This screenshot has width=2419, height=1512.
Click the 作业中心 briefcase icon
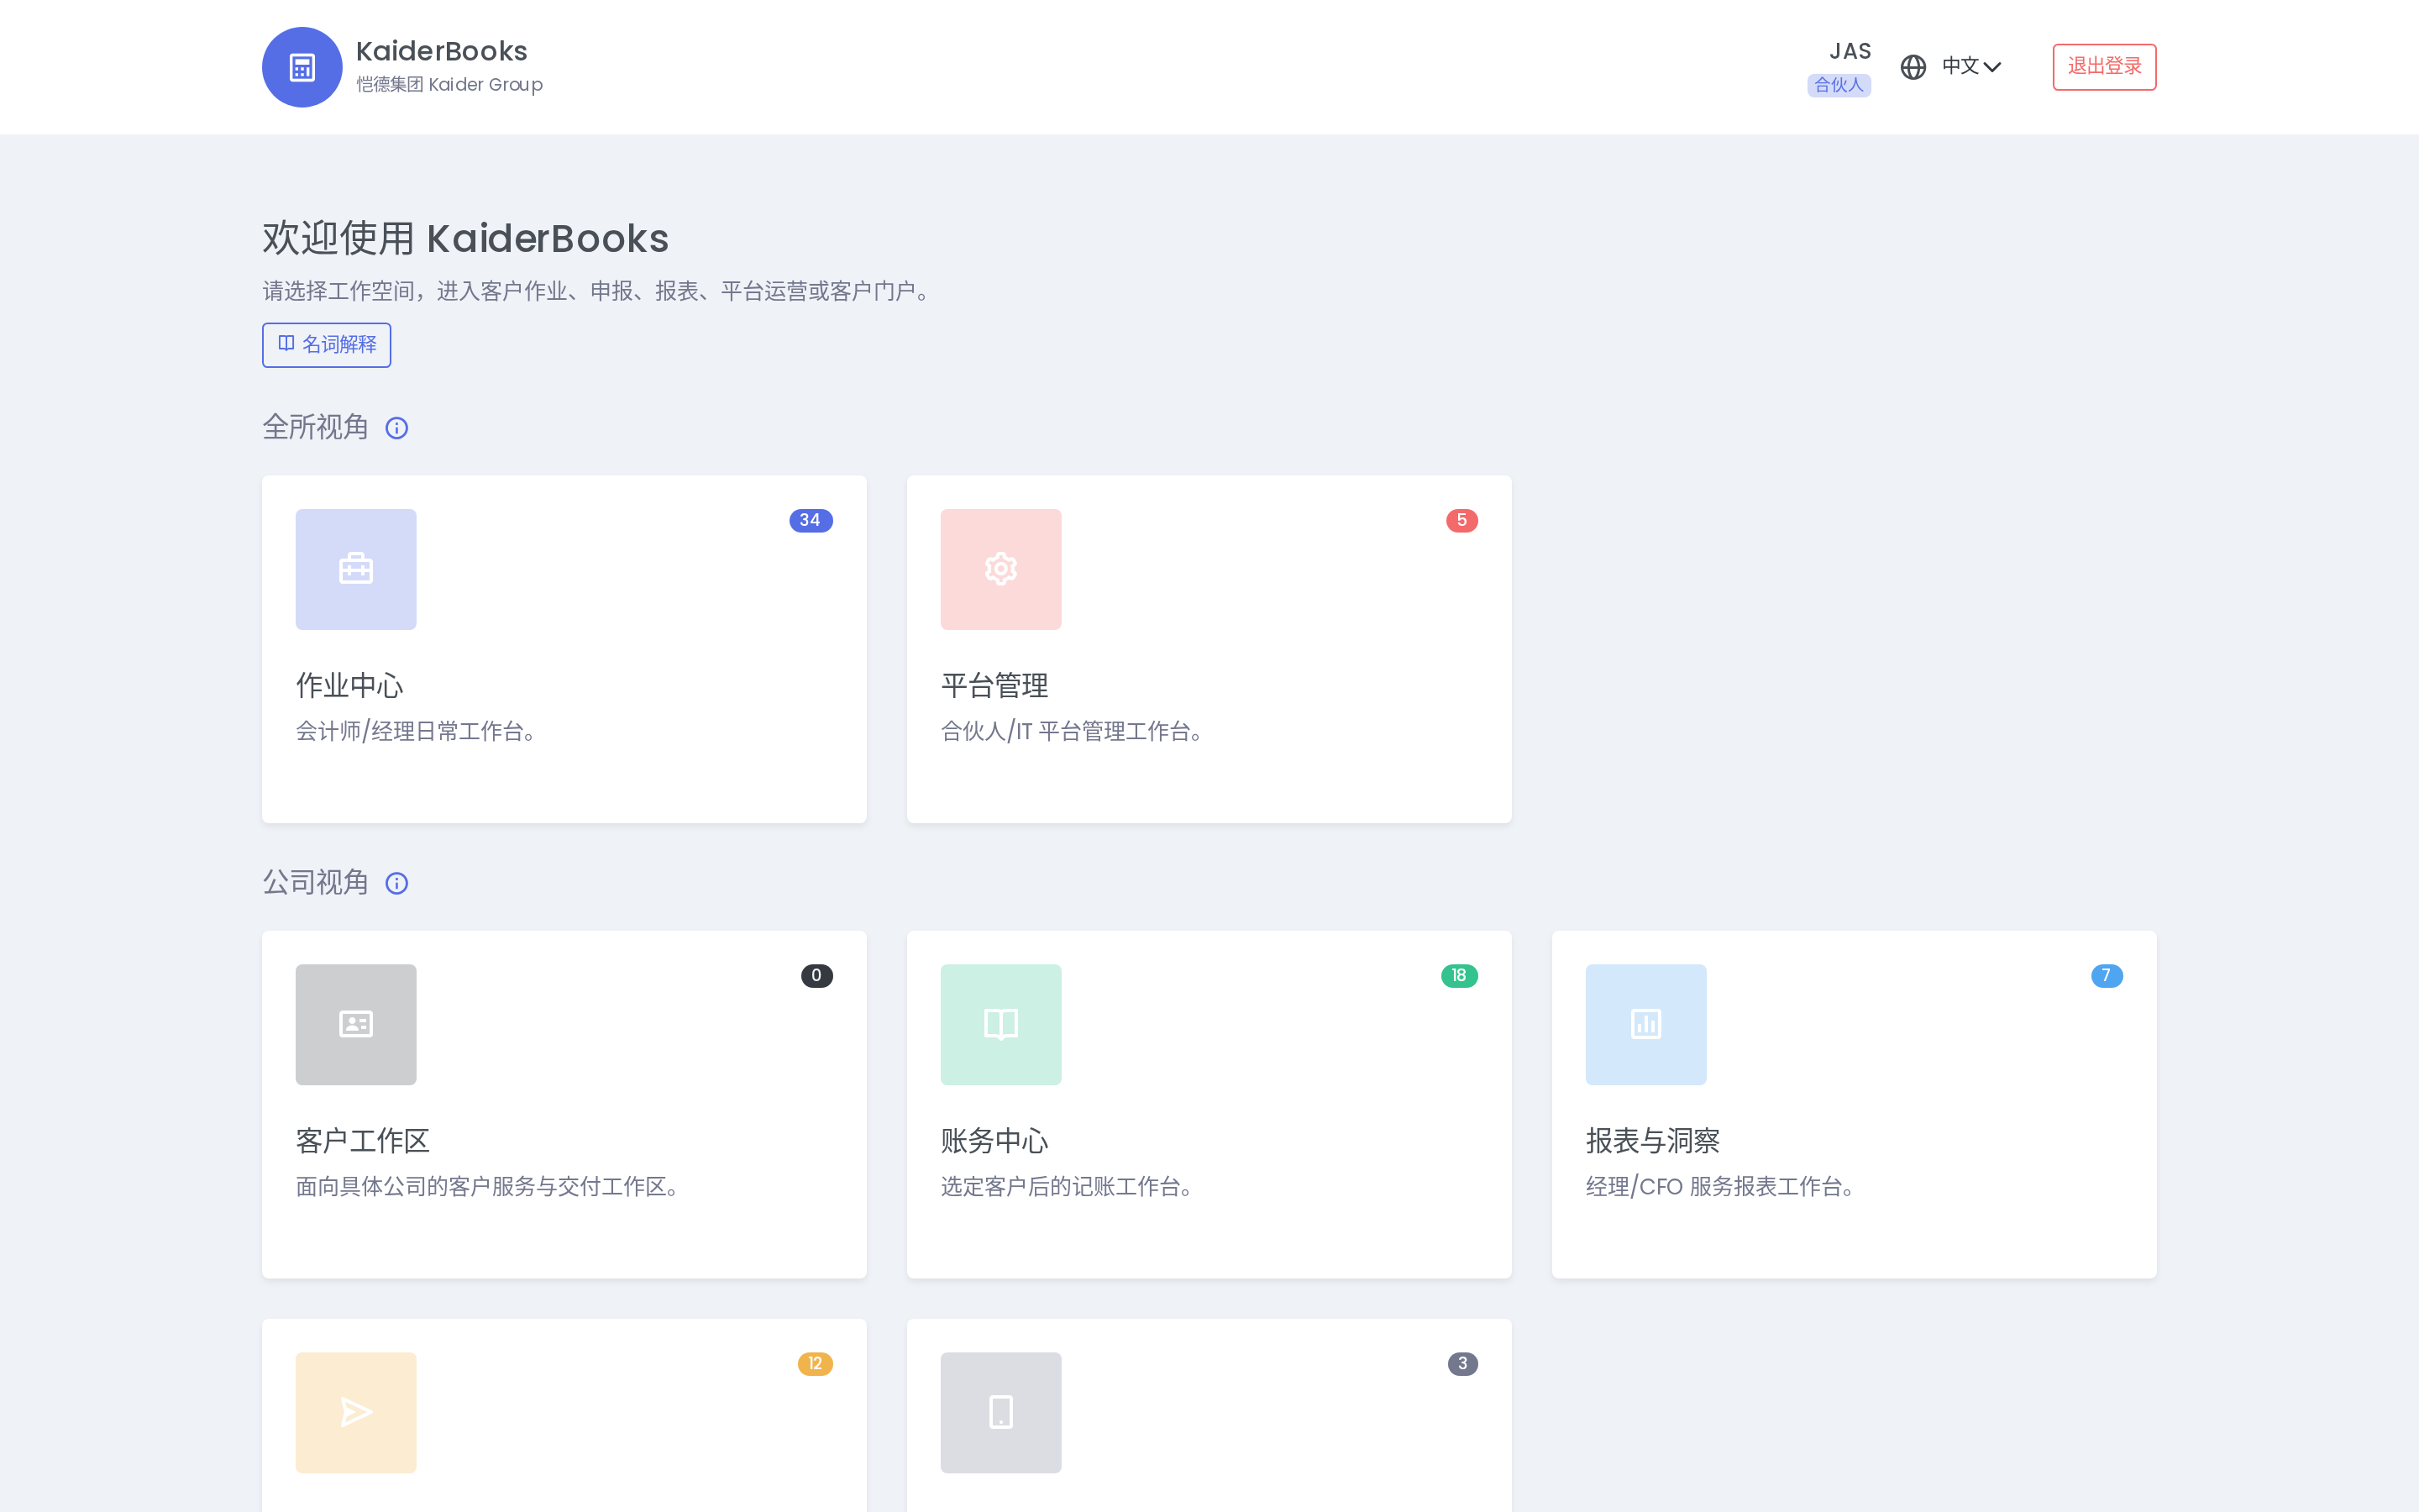point(356,569)
